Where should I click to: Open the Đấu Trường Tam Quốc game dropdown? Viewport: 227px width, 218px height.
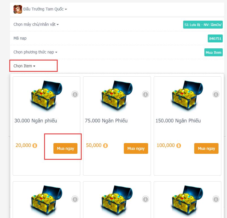[x=45, y=9]
